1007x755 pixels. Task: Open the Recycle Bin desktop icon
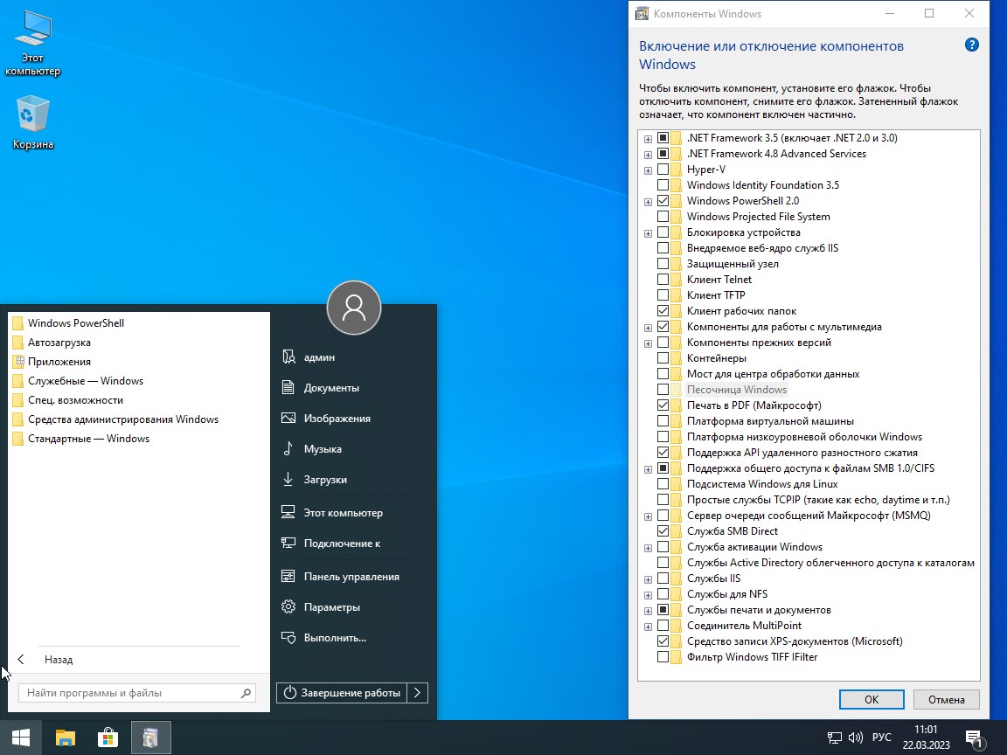(x=33, y=116)
